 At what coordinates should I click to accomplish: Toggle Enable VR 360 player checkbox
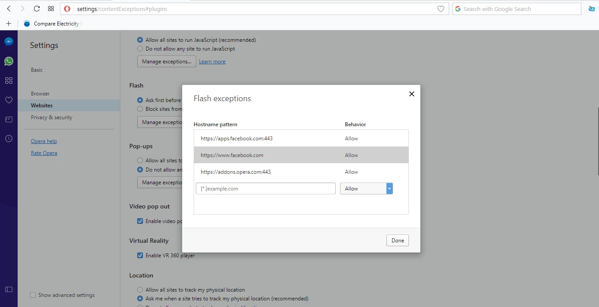(x=140, y=256)
